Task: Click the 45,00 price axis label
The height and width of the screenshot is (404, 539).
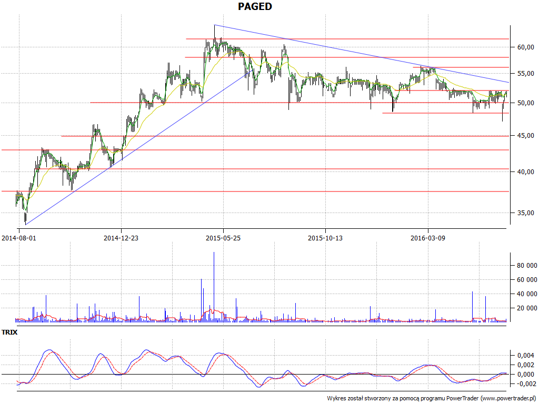Action: (526, 136)
